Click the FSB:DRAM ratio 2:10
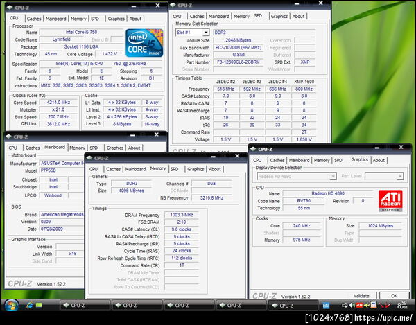The width and height of the screenshot is (416, 325). pos(182,222)
